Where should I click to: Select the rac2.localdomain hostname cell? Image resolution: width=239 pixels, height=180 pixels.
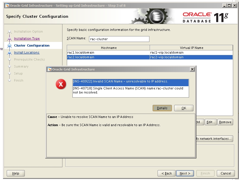pos(108,57)
